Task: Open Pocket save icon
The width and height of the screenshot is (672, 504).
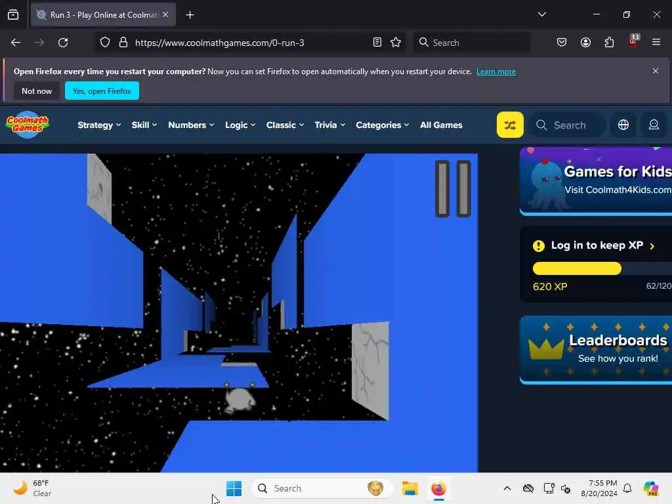Action: pos(562,43)
